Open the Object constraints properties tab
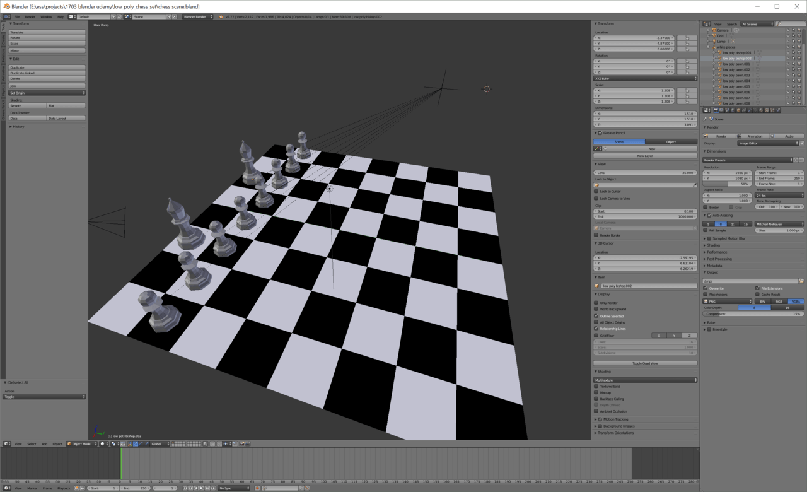 (x=744, y=110)
